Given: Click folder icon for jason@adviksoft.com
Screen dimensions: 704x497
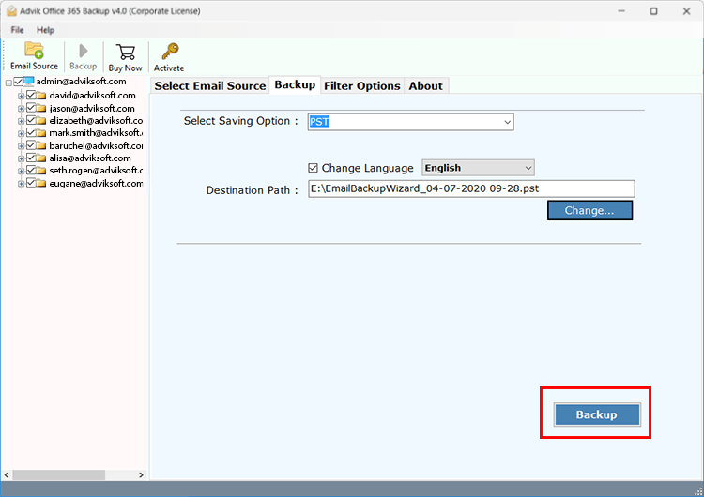Looking at the screenshot, I should click(41, 108).
